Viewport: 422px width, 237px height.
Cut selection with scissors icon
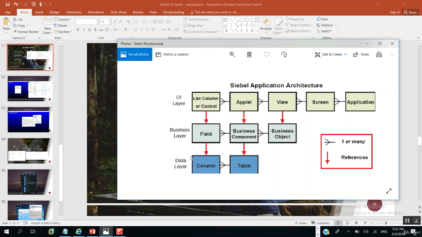[x=18, y=19]
